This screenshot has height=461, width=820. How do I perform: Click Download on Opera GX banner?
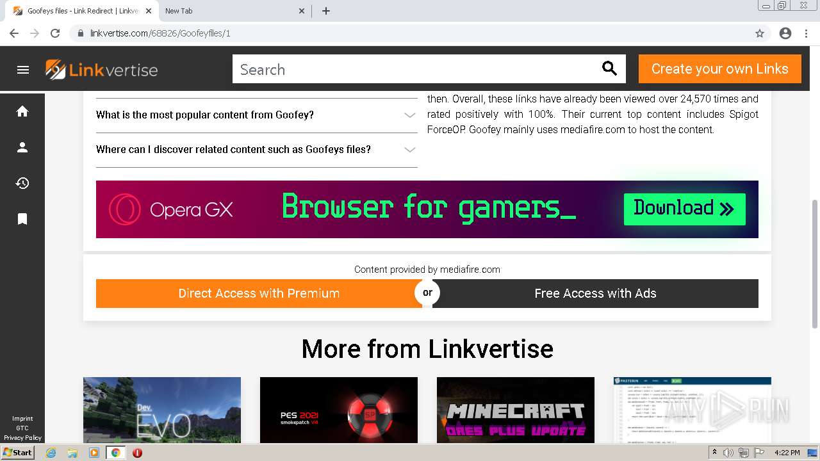(684, 209)
